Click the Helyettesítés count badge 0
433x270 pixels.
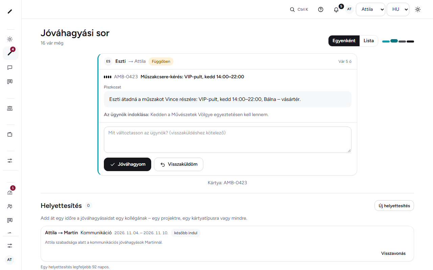pyautogui.click(x=88, y=206)
